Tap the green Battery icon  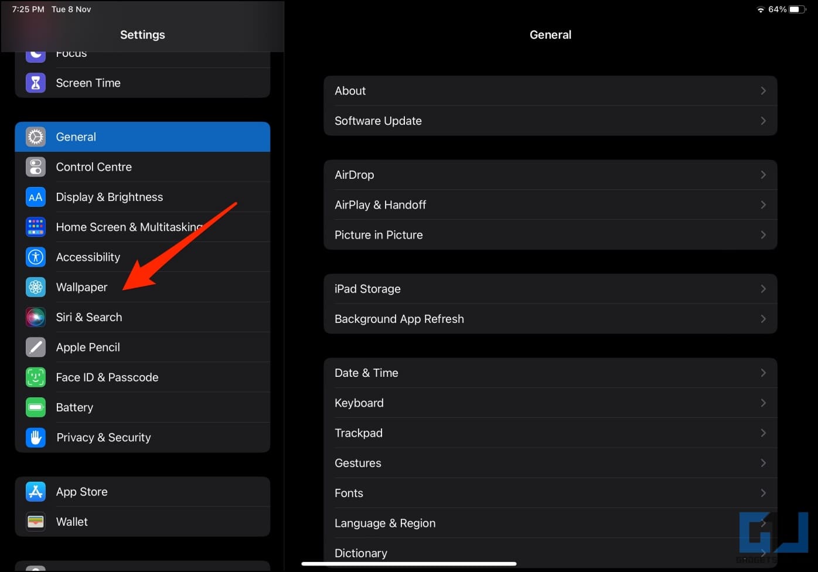coord(36,407)
